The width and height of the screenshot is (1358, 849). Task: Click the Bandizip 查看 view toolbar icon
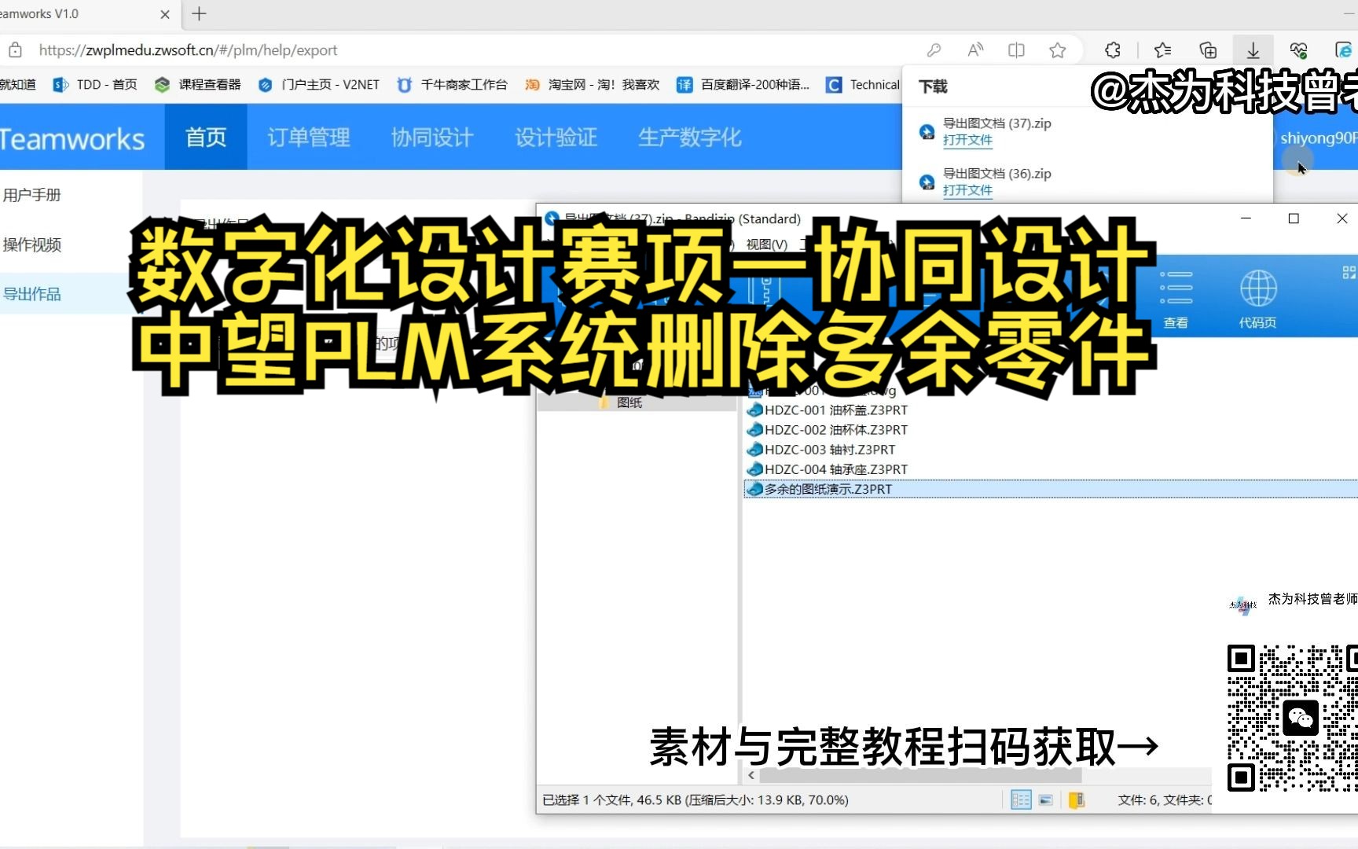[1176, 299]
